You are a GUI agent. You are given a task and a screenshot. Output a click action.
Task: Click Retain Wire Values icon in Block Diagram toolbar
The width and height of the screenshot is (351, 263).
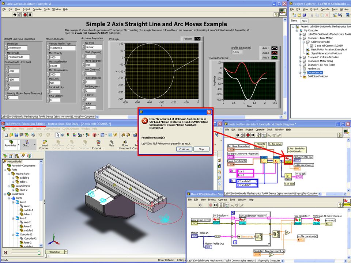coord(264,135)
